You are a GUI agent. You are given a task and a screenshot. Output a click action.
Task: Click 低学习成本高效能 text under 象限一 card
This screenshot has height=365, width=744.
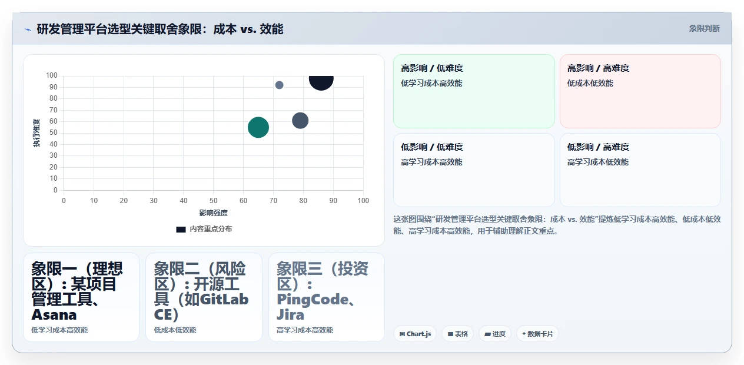(x=59, y=330)
